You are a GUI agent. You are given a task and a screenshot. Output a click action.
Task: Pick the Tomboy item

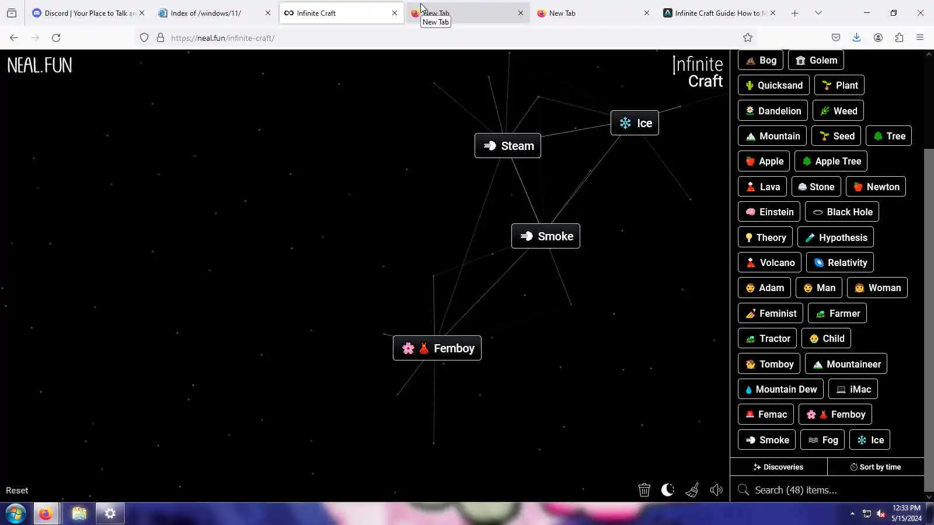coord(769,364)
